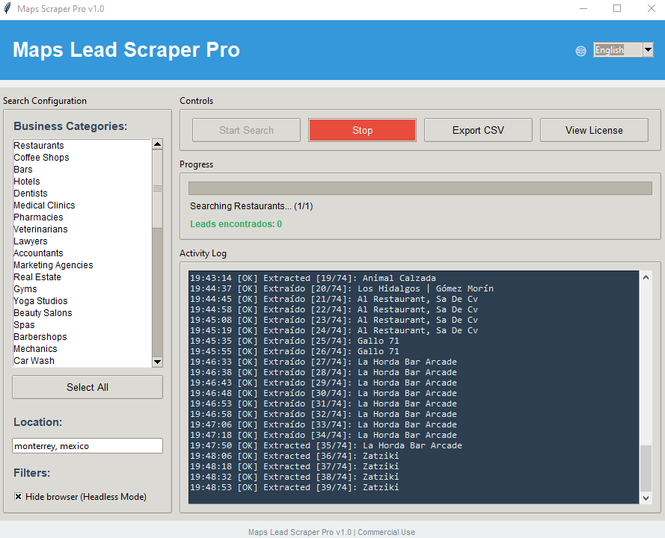Screen dimensions: 665x538
Task: Toggle Hide browser (Headless Mode) checkbox
Action: 19,497
